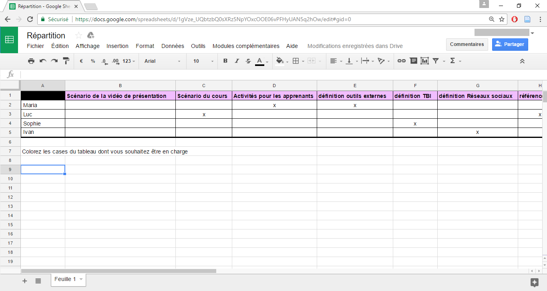This screenshot has height=291, width=547.
Task: Open the Fichier menu
Action: coord(36,46)
